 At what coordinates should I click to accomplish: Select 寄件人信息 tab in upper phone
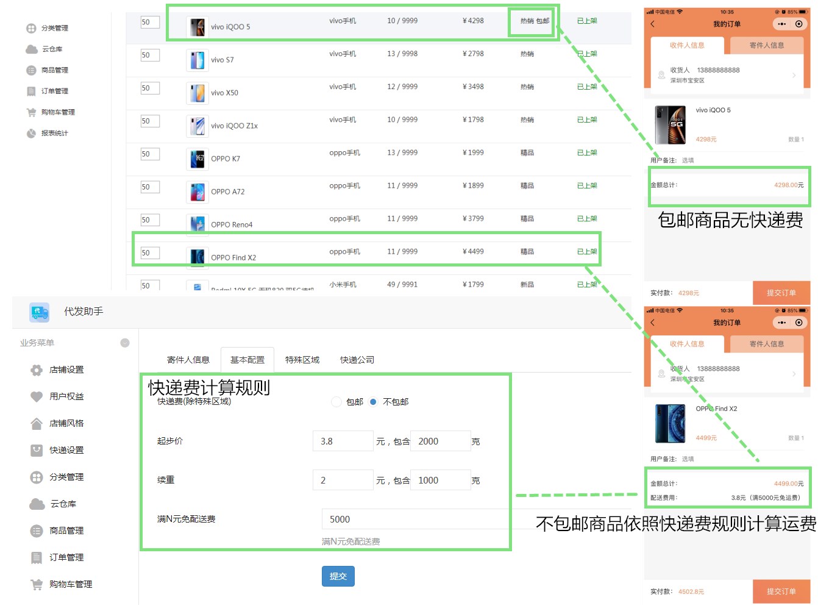click(x=767, y=46)
